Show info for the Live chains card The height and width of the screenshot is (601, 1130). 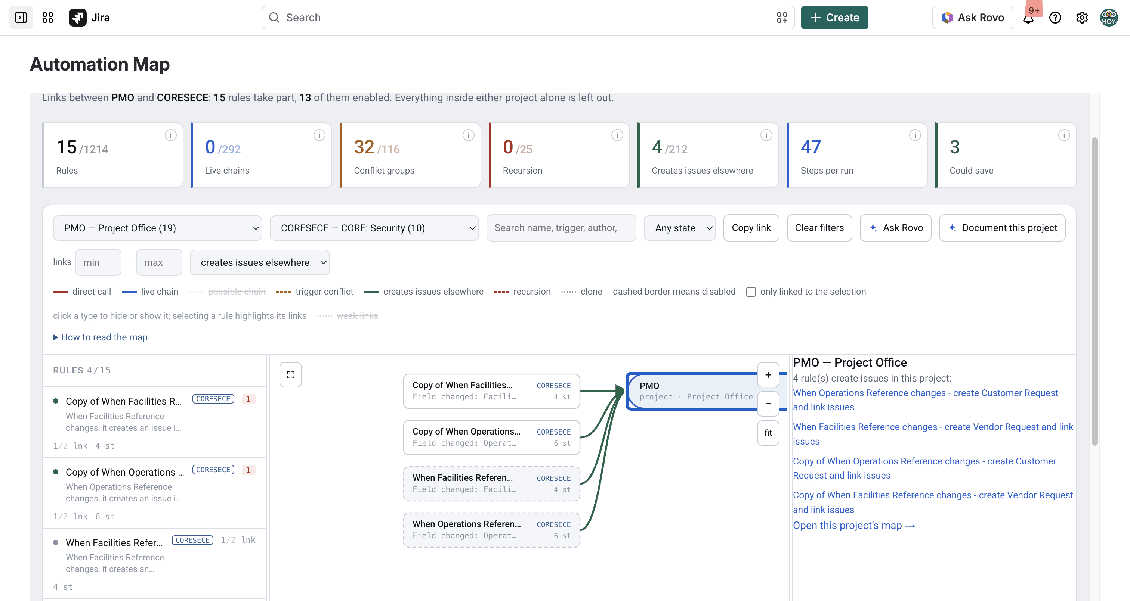click(319, 135)
